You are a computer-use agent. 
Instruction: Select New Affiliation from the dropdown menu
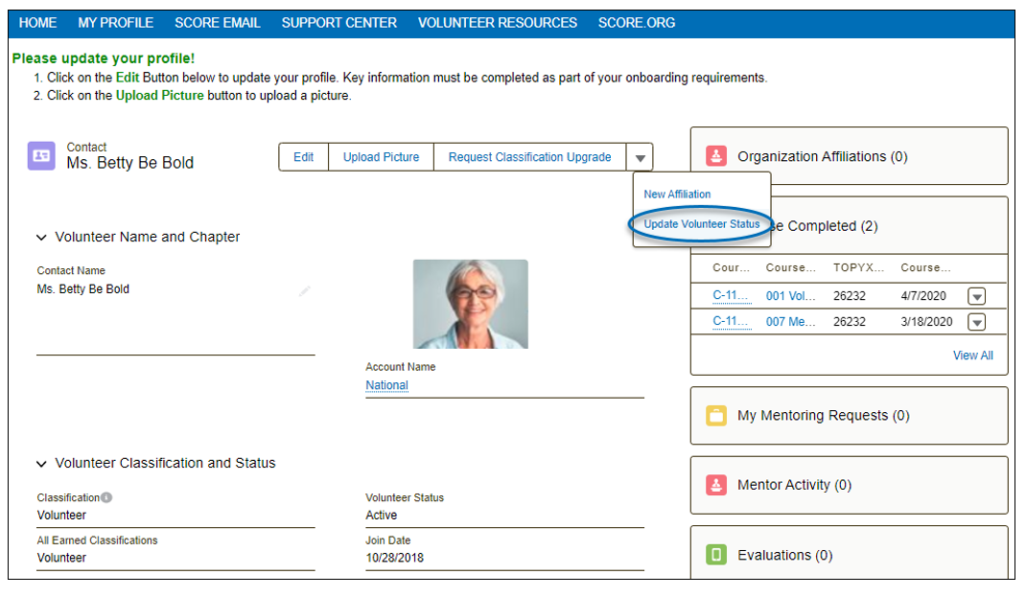(677, 195)
